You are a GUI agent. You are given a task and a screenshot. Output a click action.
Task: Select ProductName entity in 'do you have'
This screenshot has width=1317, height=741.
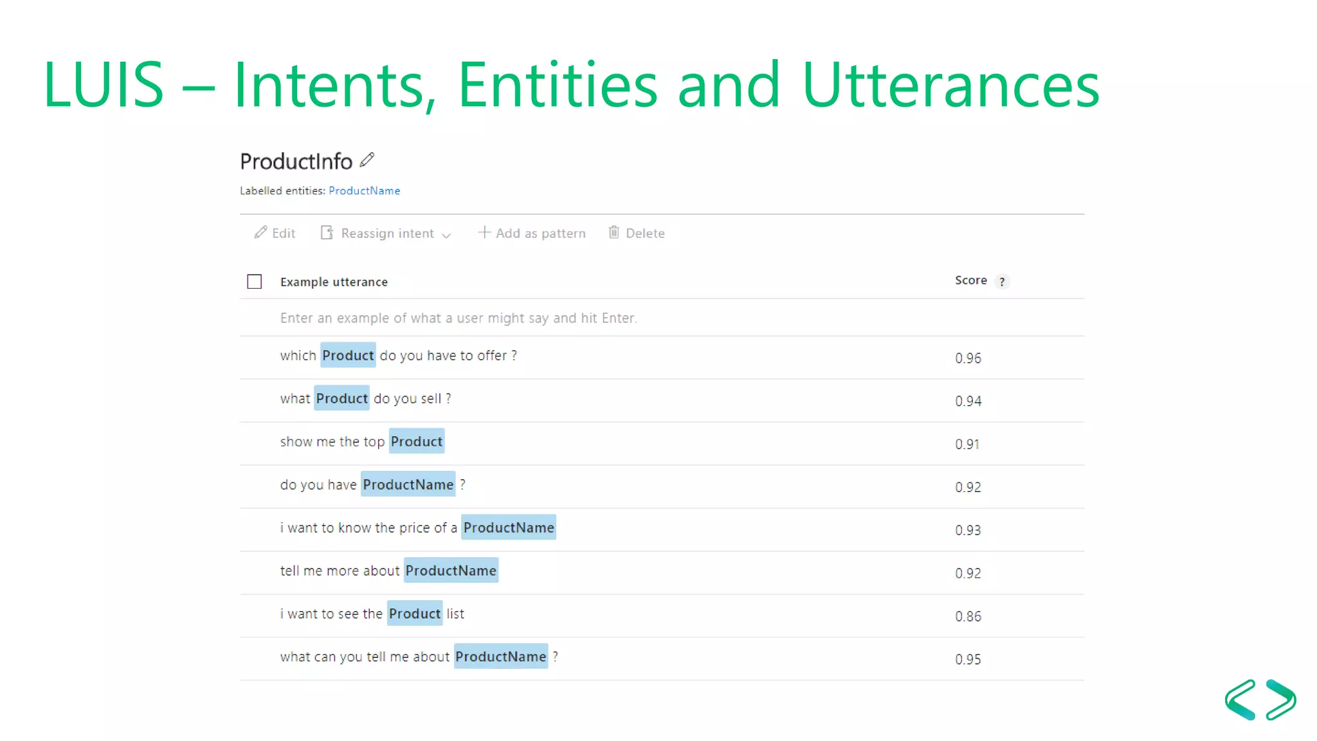point(408,484)
